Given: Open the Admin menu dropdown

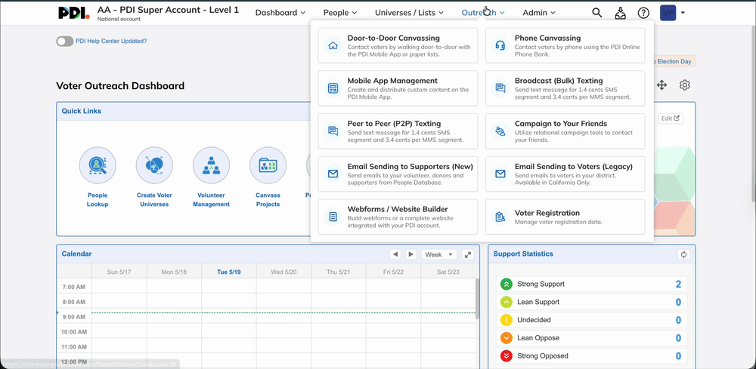Looking at the screenshot, I should (x=539, y=13).
